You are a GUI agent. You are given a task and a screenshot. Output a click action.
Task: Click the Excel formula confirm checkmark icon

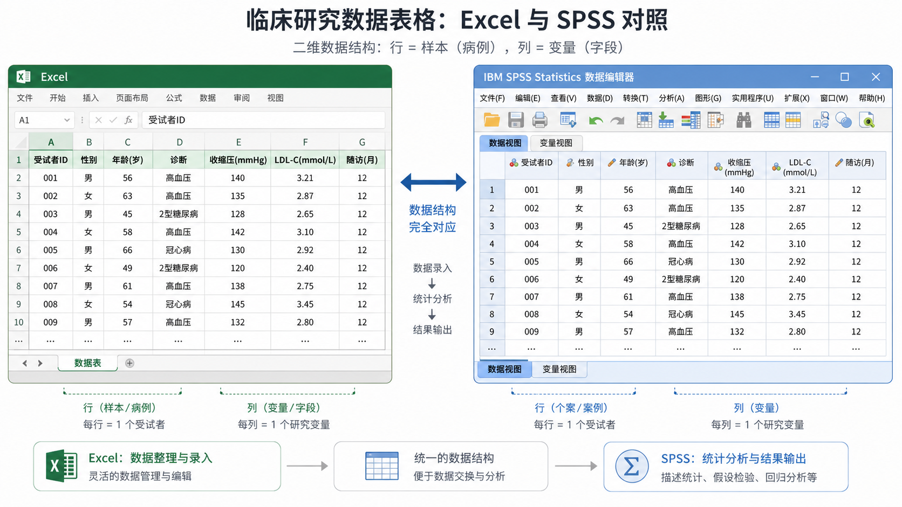tap(113, 120)
